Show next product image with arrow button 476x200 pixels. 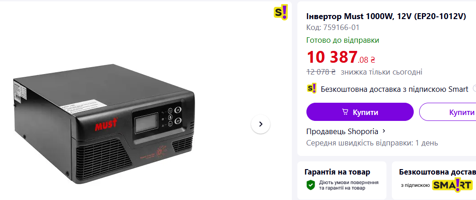[261, 124]
